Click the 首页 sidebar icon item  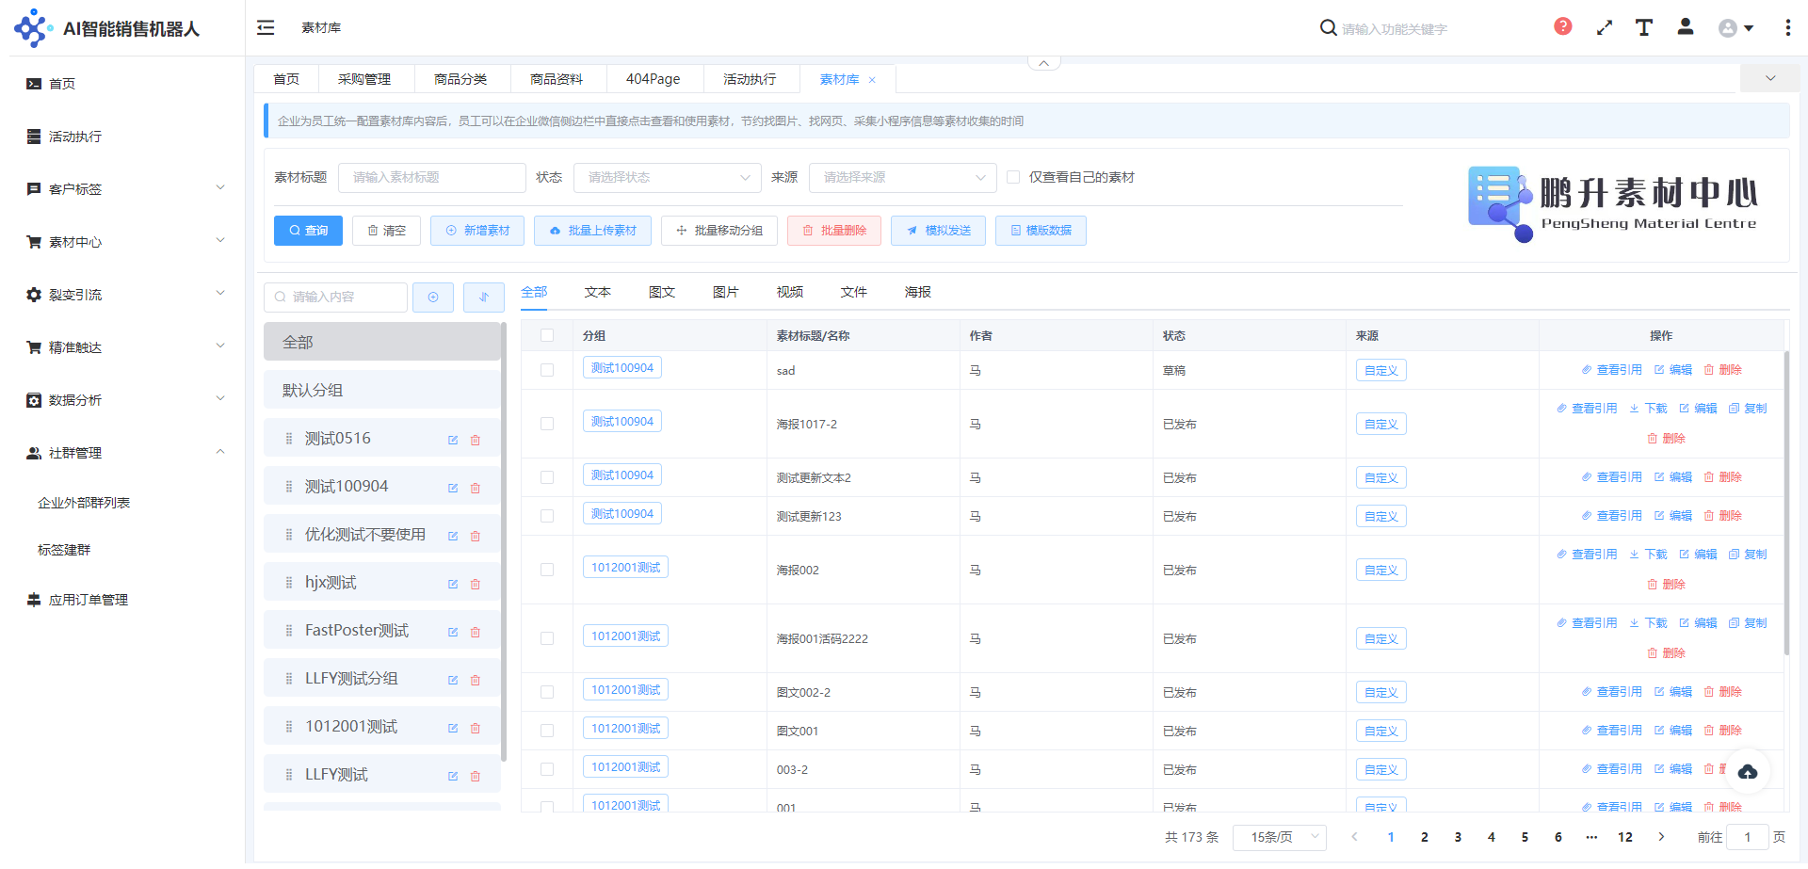(x=34, y=84)
